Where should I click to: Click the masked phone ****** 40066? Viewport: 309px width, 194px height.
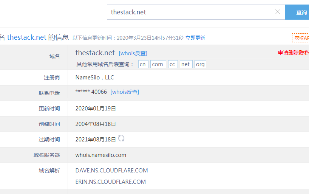tap(91, 92)
